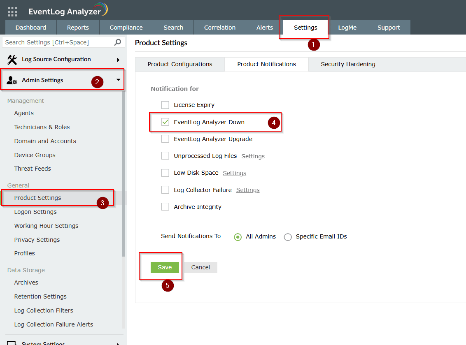Open the LogMe tab

click(347, 27)
